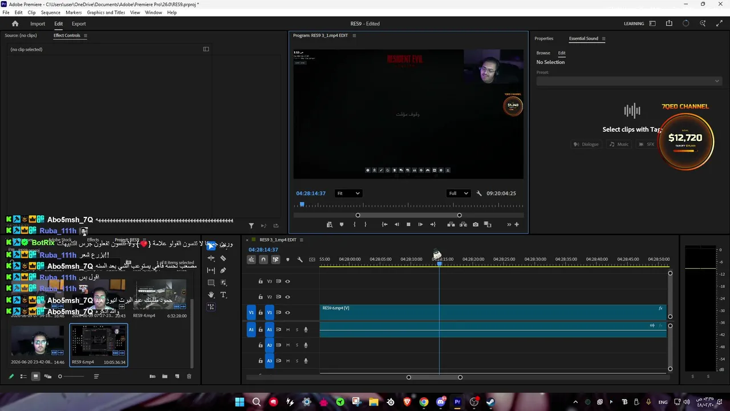Open the Quick Export share icon
The width and height of the screenshot is (730, 411).
[669, 23]
